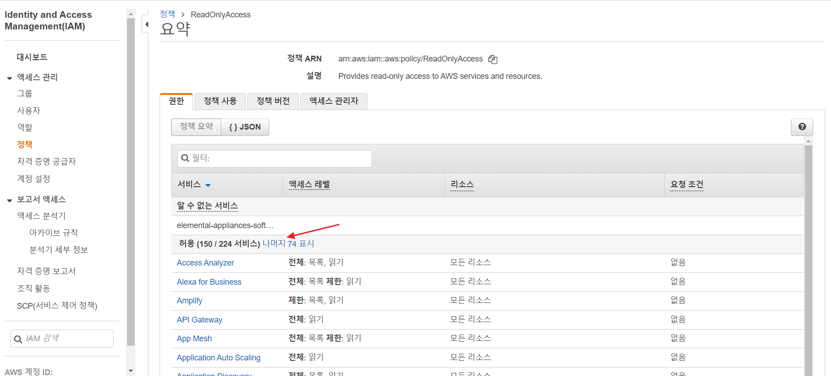
Task: Open the API Gateway service link
Action: coord(199,320)
